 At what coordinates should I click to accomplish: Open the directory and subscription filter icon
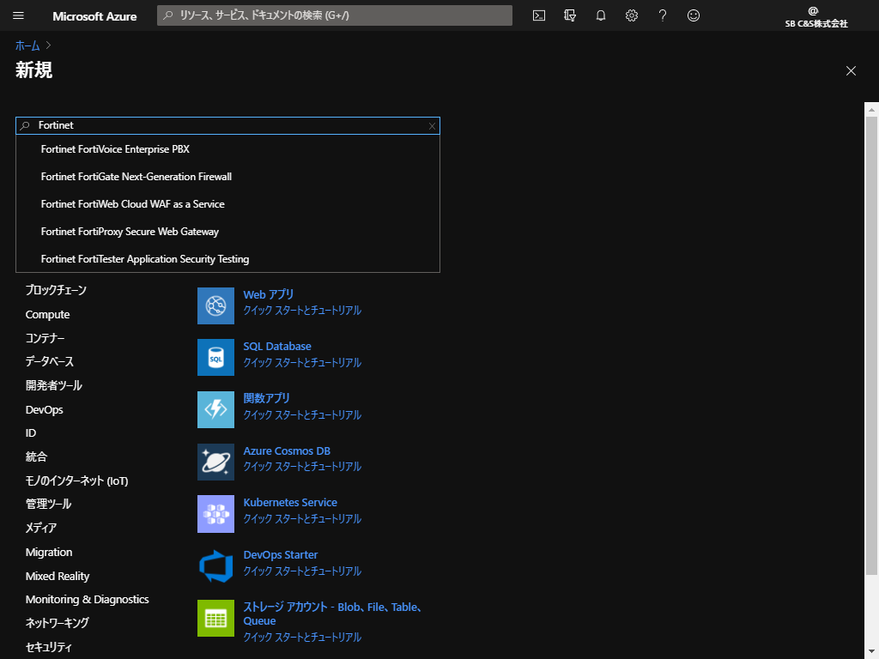[570, 15]
